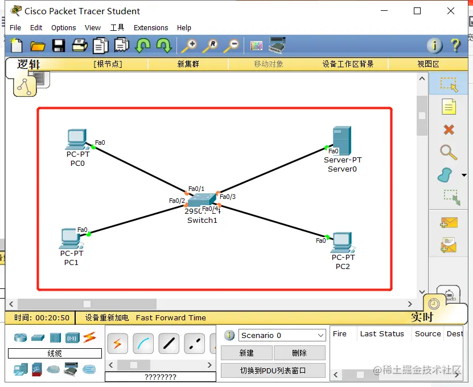The width and height of the screenshot is (473, 387).
Task: Select the Multiuser Connection category
Action: 89,369
